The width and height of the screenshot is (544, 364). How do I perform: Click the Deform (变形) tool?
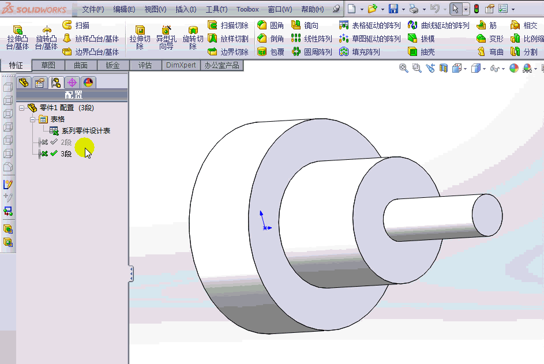point(490,39)
